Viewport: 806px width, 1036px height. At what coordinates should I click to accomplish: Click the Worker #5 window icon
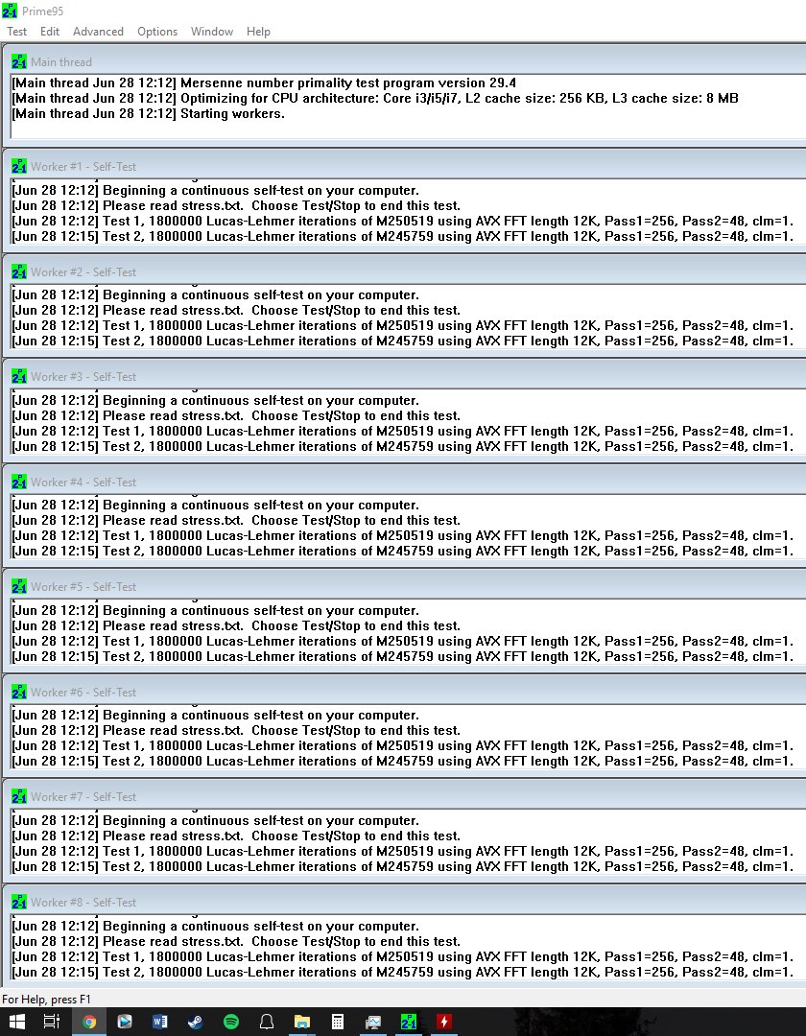tap(19, 587)
